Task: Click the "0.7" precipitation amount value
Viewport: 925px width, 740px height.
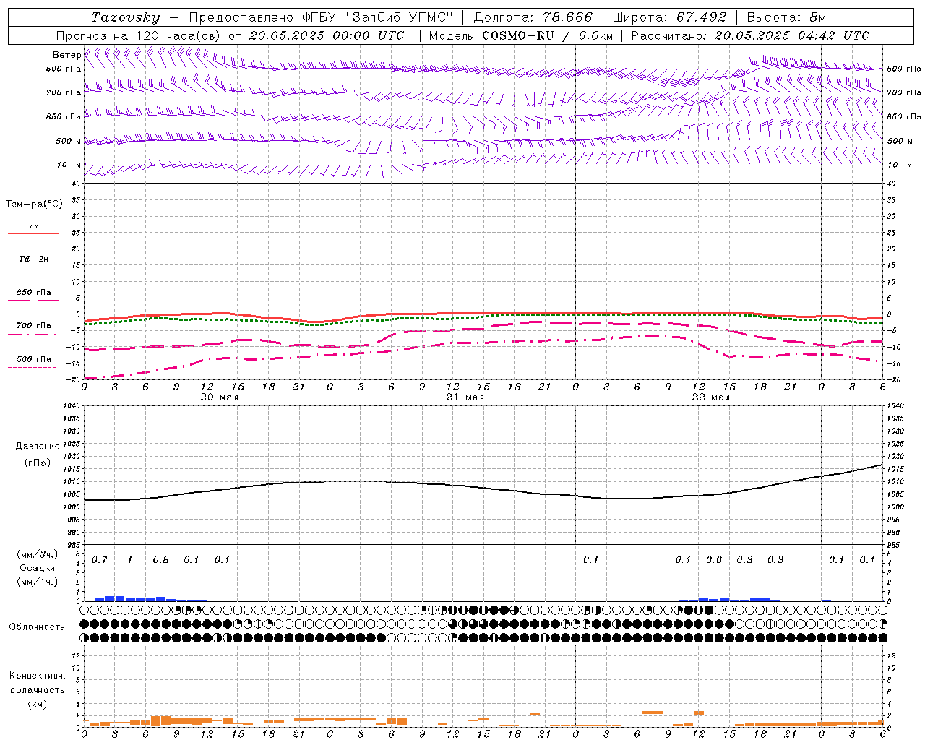Action: point(100,560)
